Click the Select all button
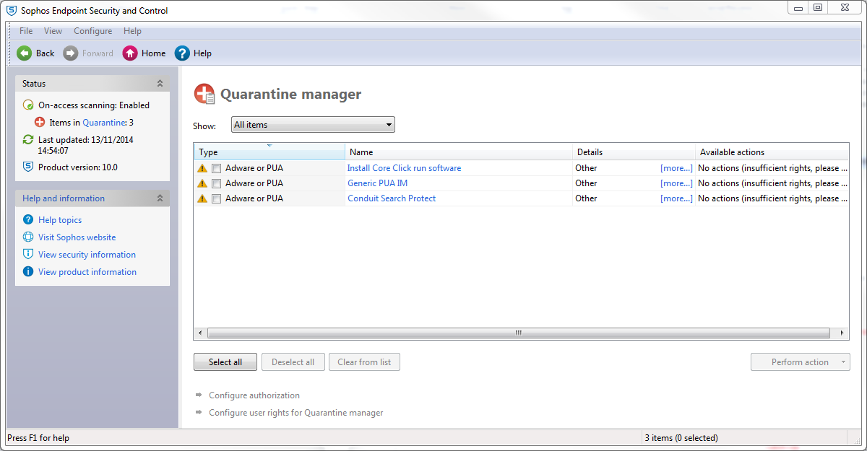Image resolution: width=867 pixels, height=451 pixels. click(x=225, y=362)
